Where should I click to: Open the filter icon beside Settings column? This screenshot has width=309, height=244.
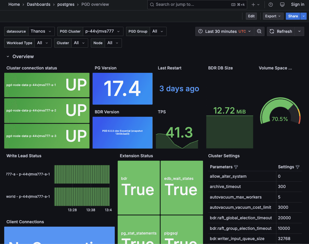[298, 167]
